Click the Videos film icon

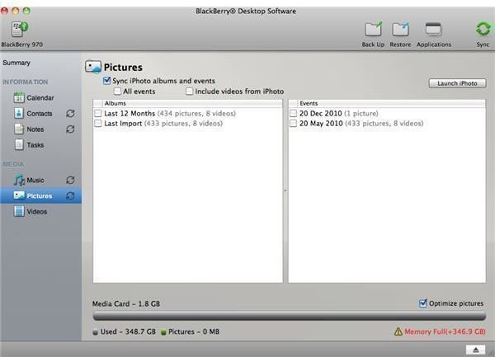tap(19, 211)
